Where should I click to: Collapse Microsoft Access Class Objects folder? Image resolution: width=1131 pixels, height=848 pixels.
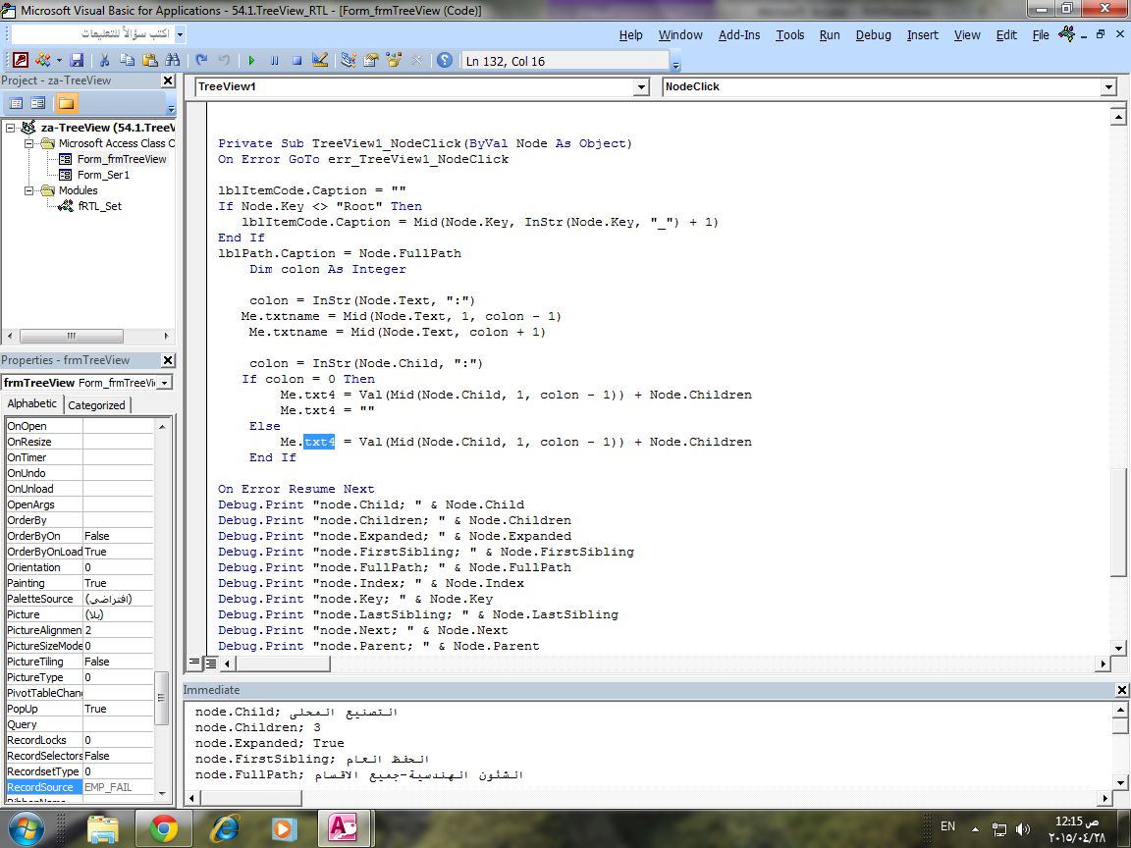pos(28,143)
